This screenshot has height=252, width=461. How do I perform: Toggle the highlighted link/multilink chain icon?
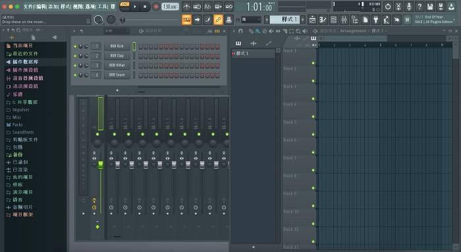[218, 20]
